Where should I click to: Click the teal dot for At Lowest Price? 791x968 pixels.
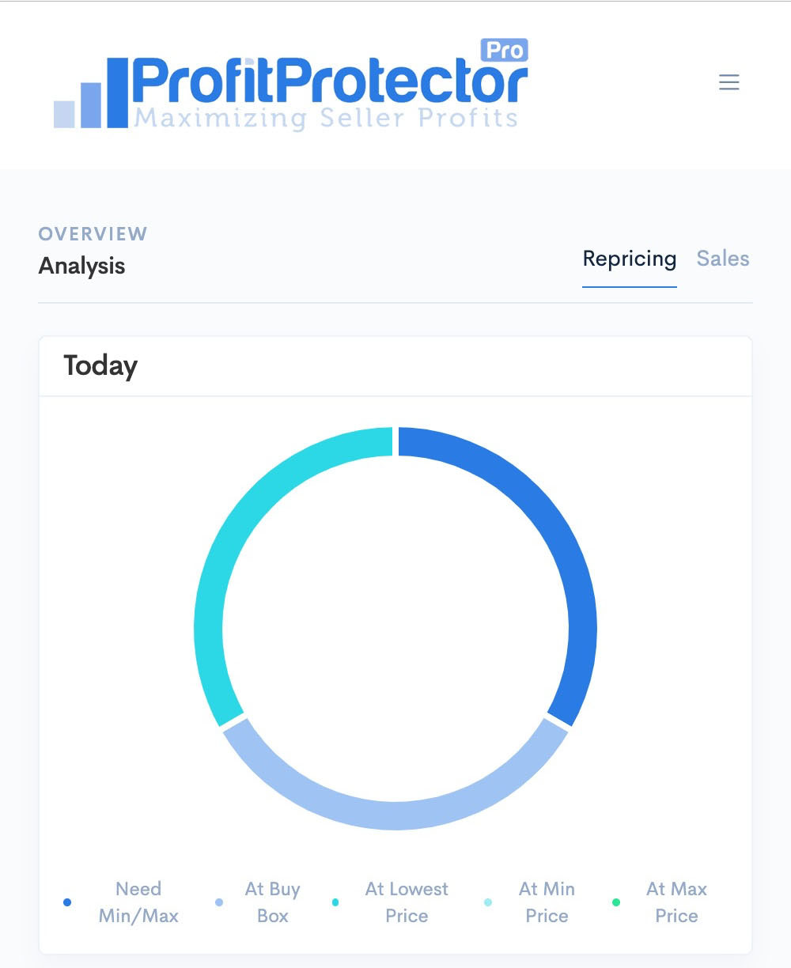335,902
